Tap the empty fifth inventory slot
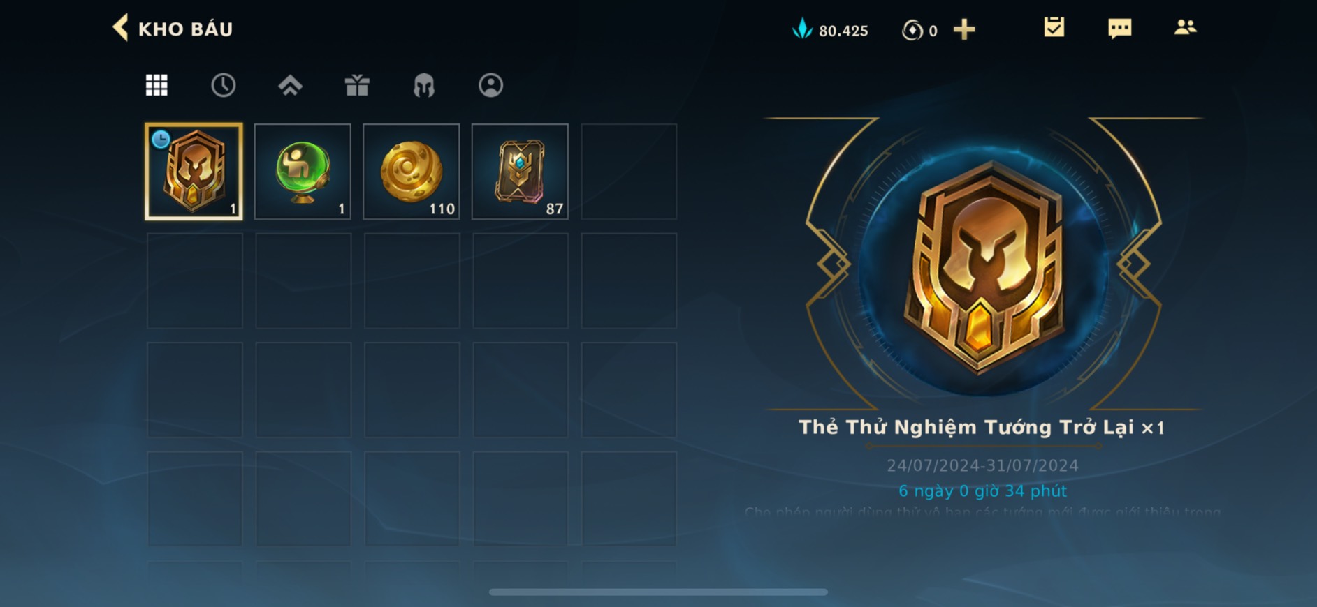 (629, 172)
